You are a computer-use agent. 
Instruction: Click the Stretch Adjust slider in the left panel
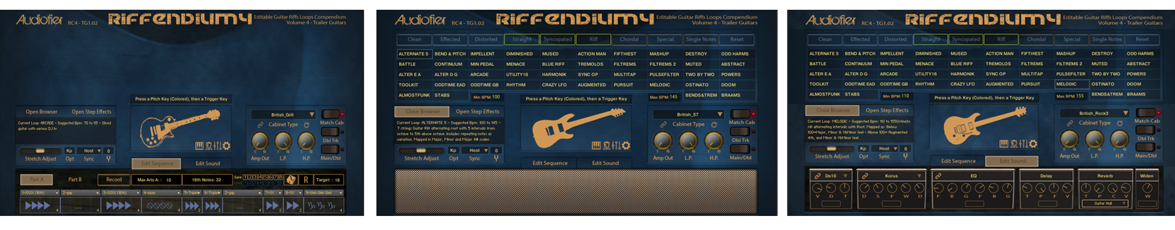point(40,151)
